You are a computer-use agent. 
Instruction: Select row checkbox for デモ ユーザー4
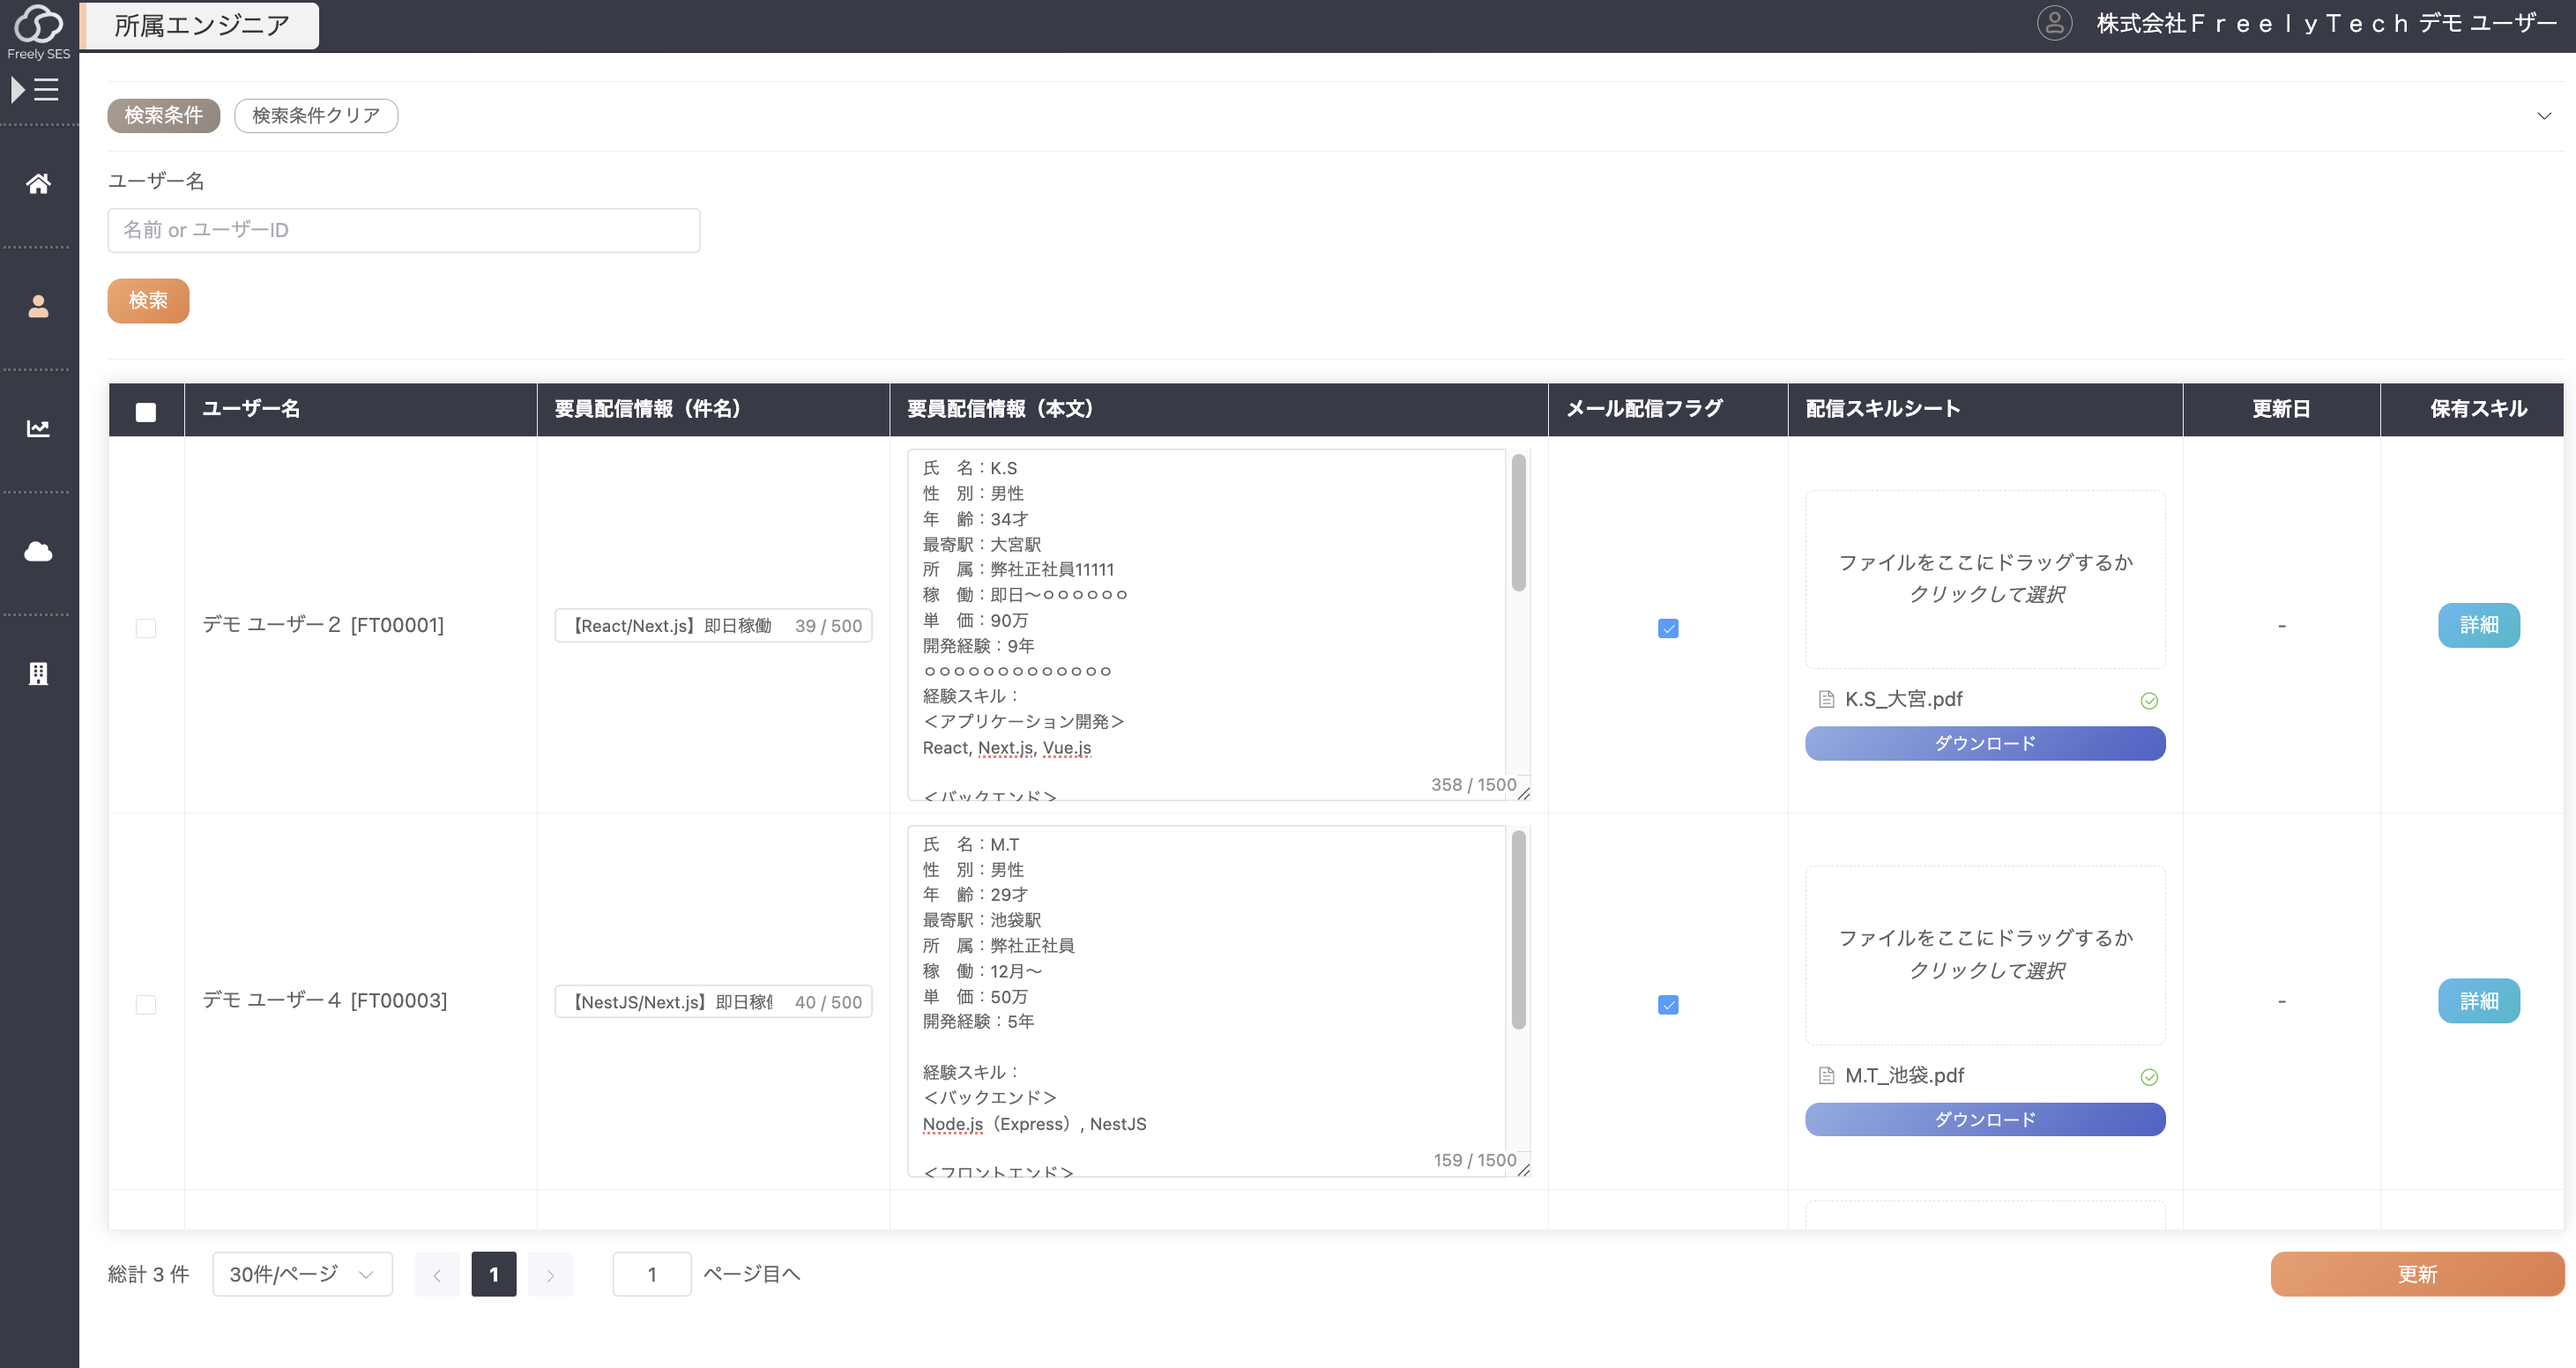(146, 1003)
